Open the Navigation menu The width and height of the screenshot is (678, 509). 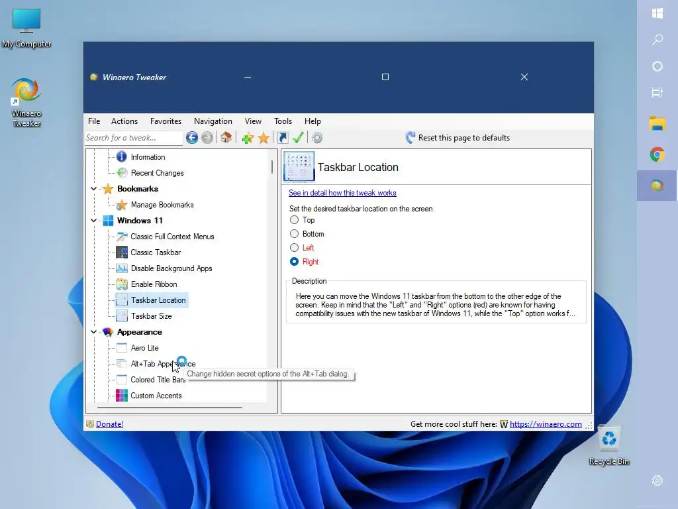(213, 121)
